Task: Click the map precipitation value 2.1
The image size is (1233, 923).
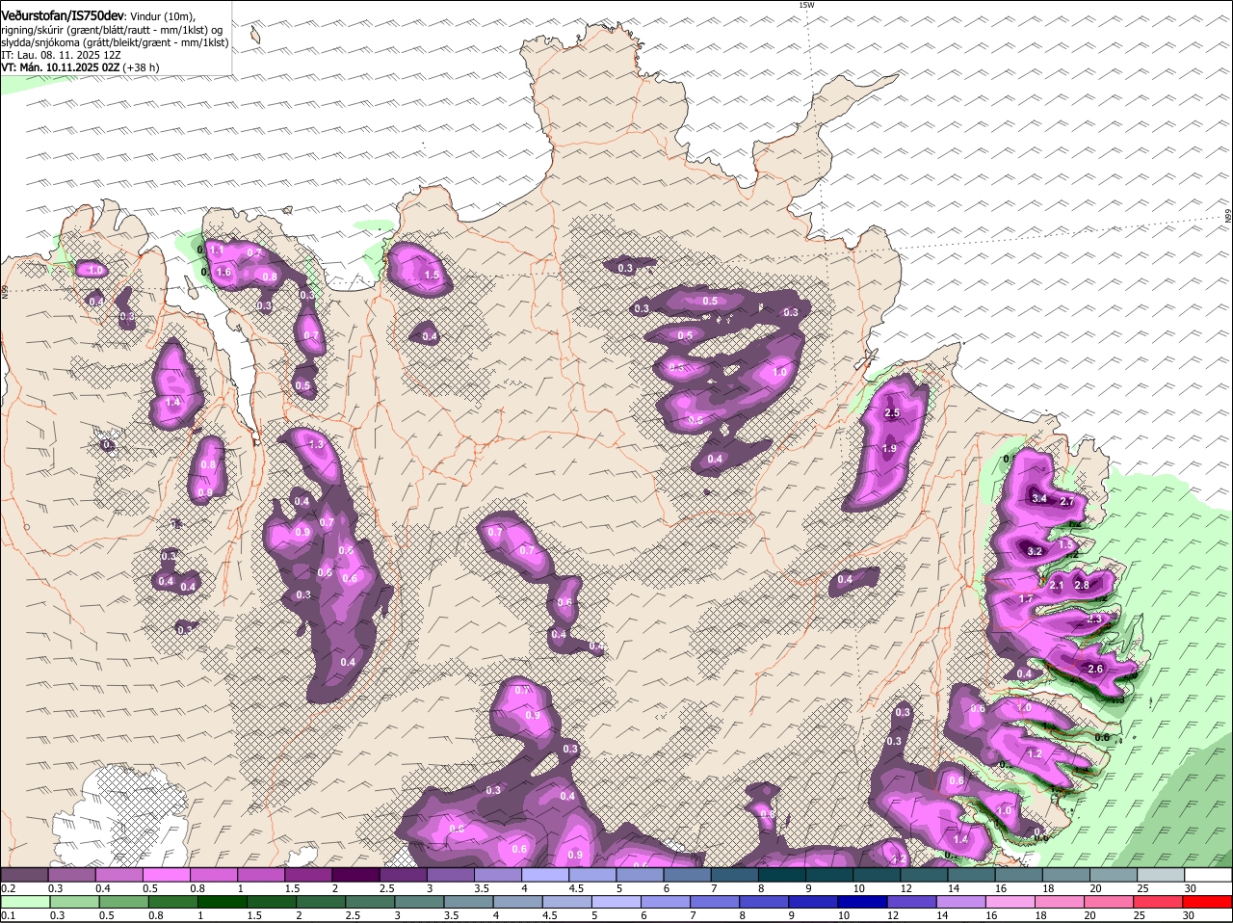Action: 1057,585
